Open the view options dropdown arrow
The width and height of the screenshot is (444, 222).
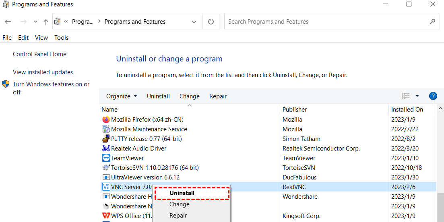pos(417,96)
